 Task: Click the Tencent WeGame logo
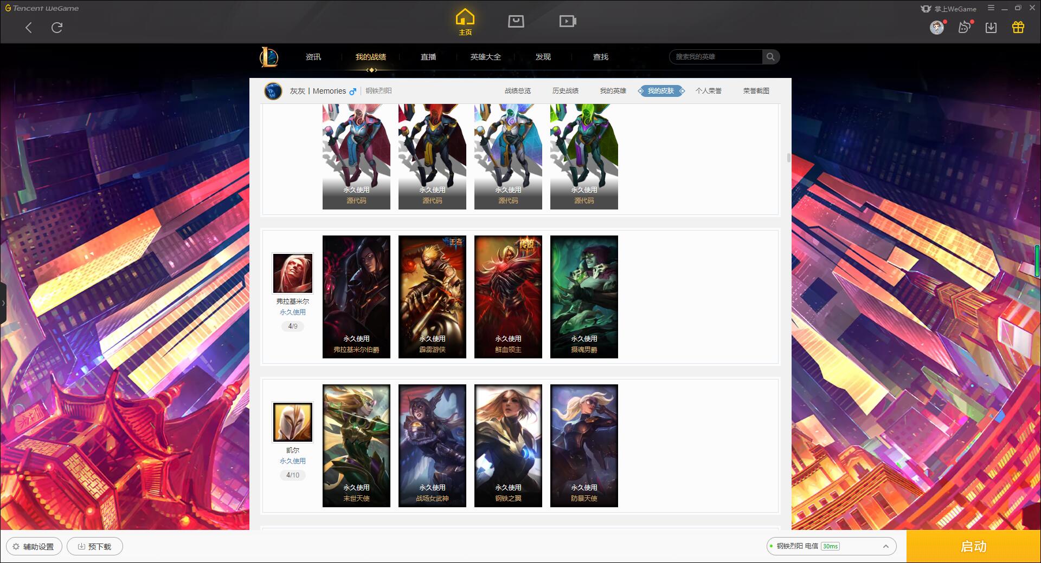pos(42,8)
